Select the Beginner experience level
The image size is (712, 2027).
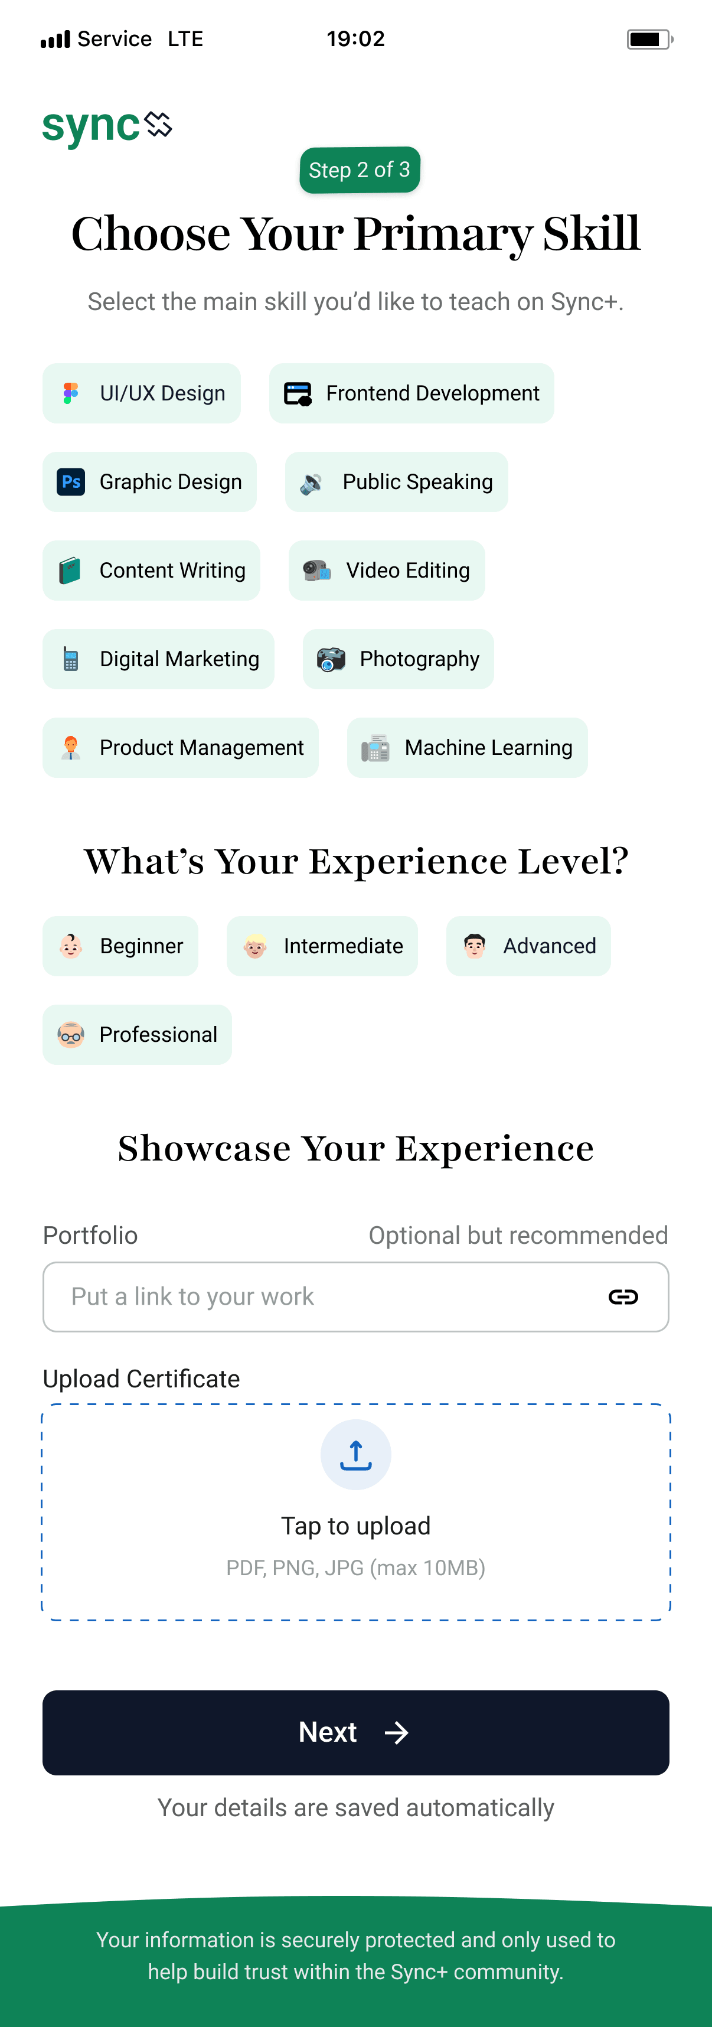point(120,946)
